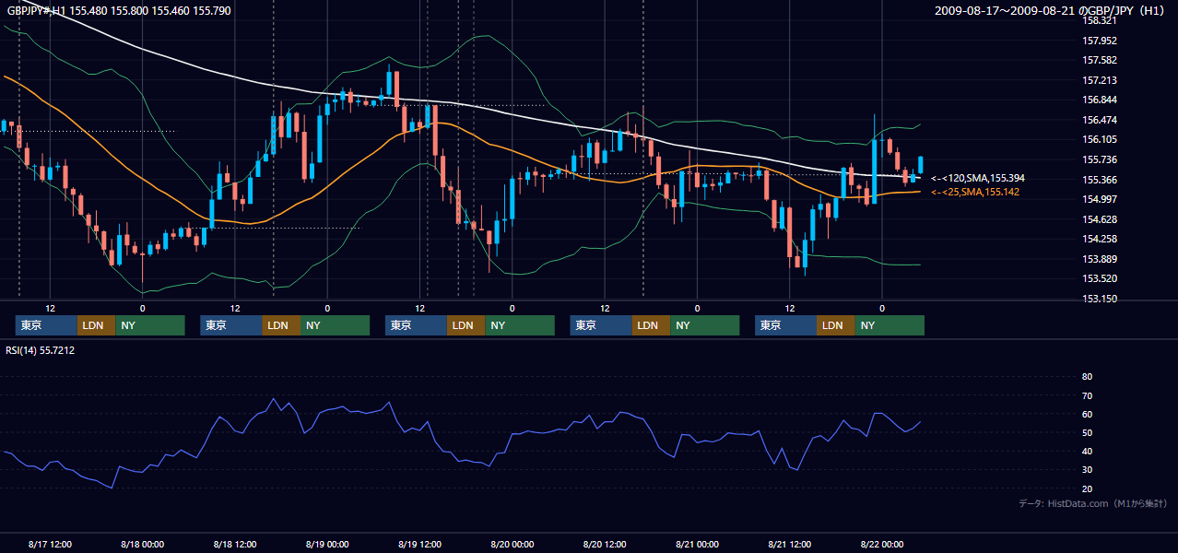Viewport: 1178px width, 553px height.
Task: Click the 156.474 price axis label
Action: 1100,120
